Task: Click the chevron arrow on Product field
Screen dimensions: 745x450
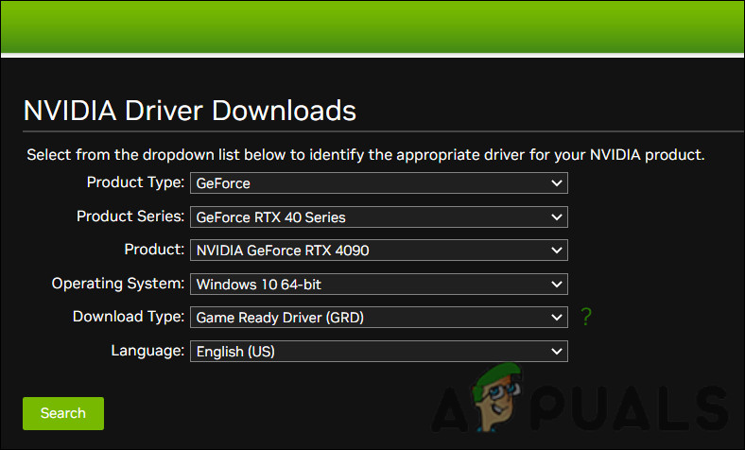Action: 556,251
